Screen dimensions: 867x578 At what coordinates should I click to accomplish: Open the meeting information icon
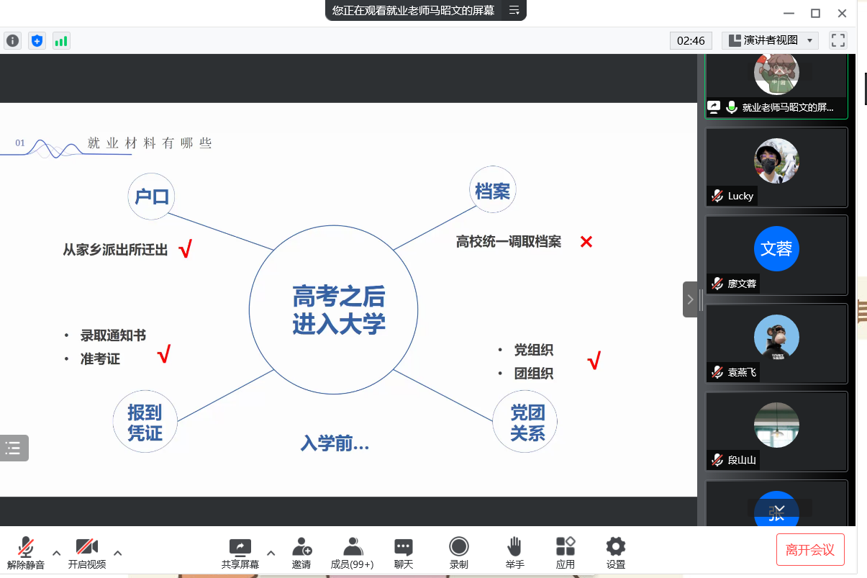[12, 41]
